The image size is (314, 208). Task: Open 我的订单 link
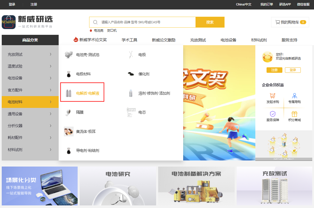click(267, 4)
